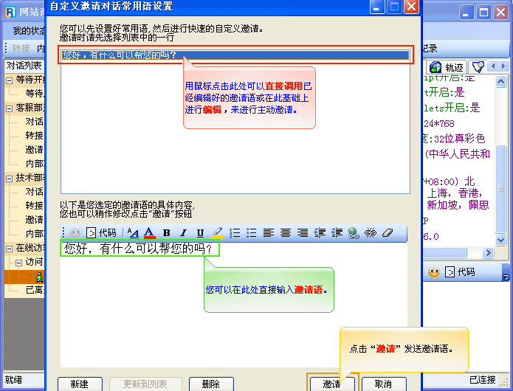Toggle bold formatting in the editor toolbar

166,233
